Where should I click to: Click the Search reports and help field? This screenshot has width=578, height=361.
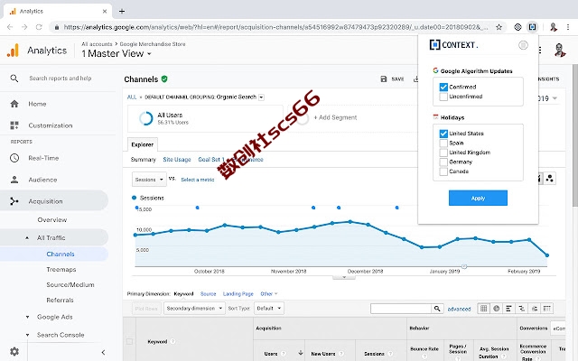[x=61, y=79]
